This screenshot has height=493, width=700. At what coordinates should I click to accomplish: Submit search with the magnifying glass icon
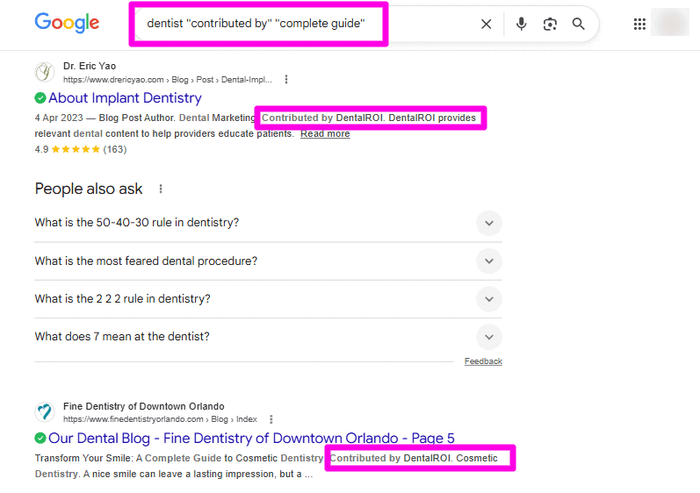(578, 24)
